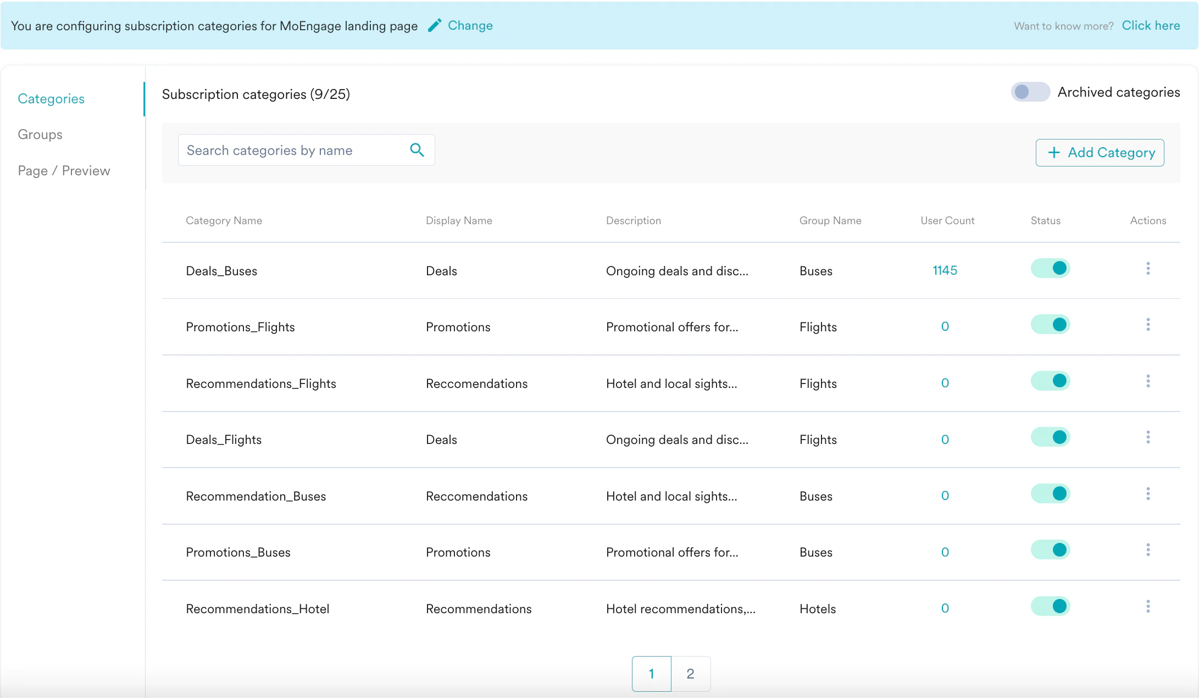The width and height of the screenshot is (1199, 700).
Task: Open actions menu for Promotions_Flights row
Action: [1148, 325]
